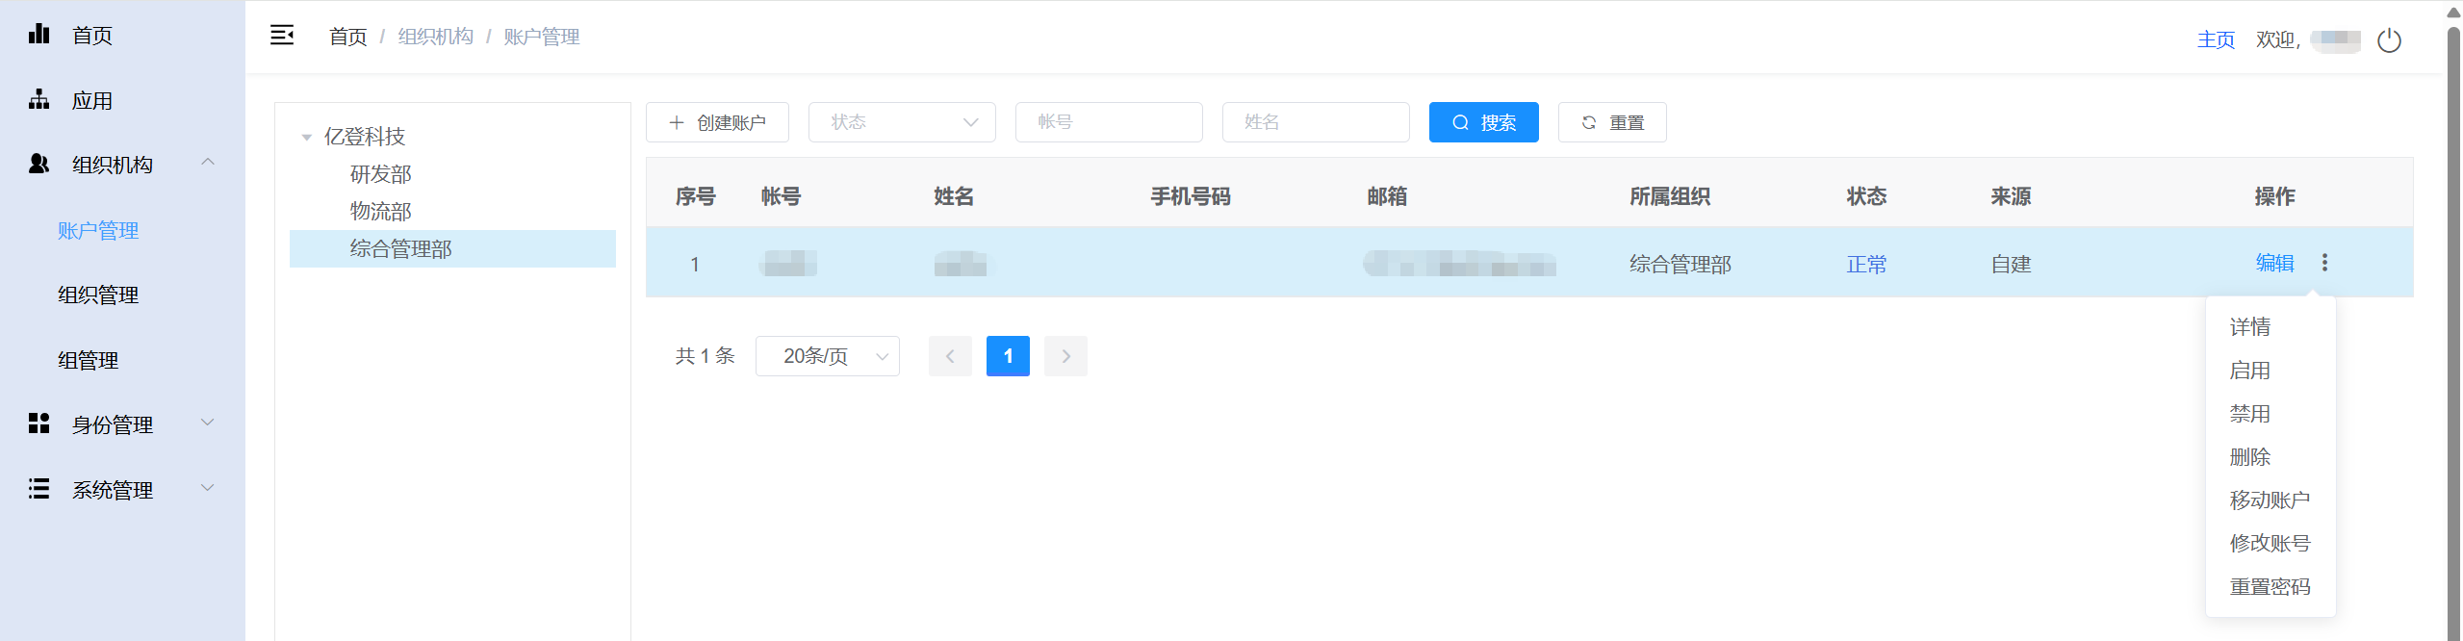Viewport: 2463px width, 641px height.
Task: Click the 系统管理 list icon
Action: 38,489
